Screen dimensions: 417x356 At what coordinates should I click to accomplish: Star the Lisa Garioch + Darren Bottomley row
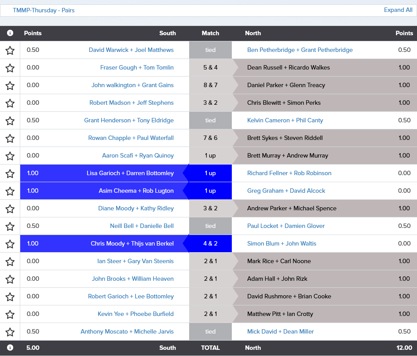pos(10,173)
